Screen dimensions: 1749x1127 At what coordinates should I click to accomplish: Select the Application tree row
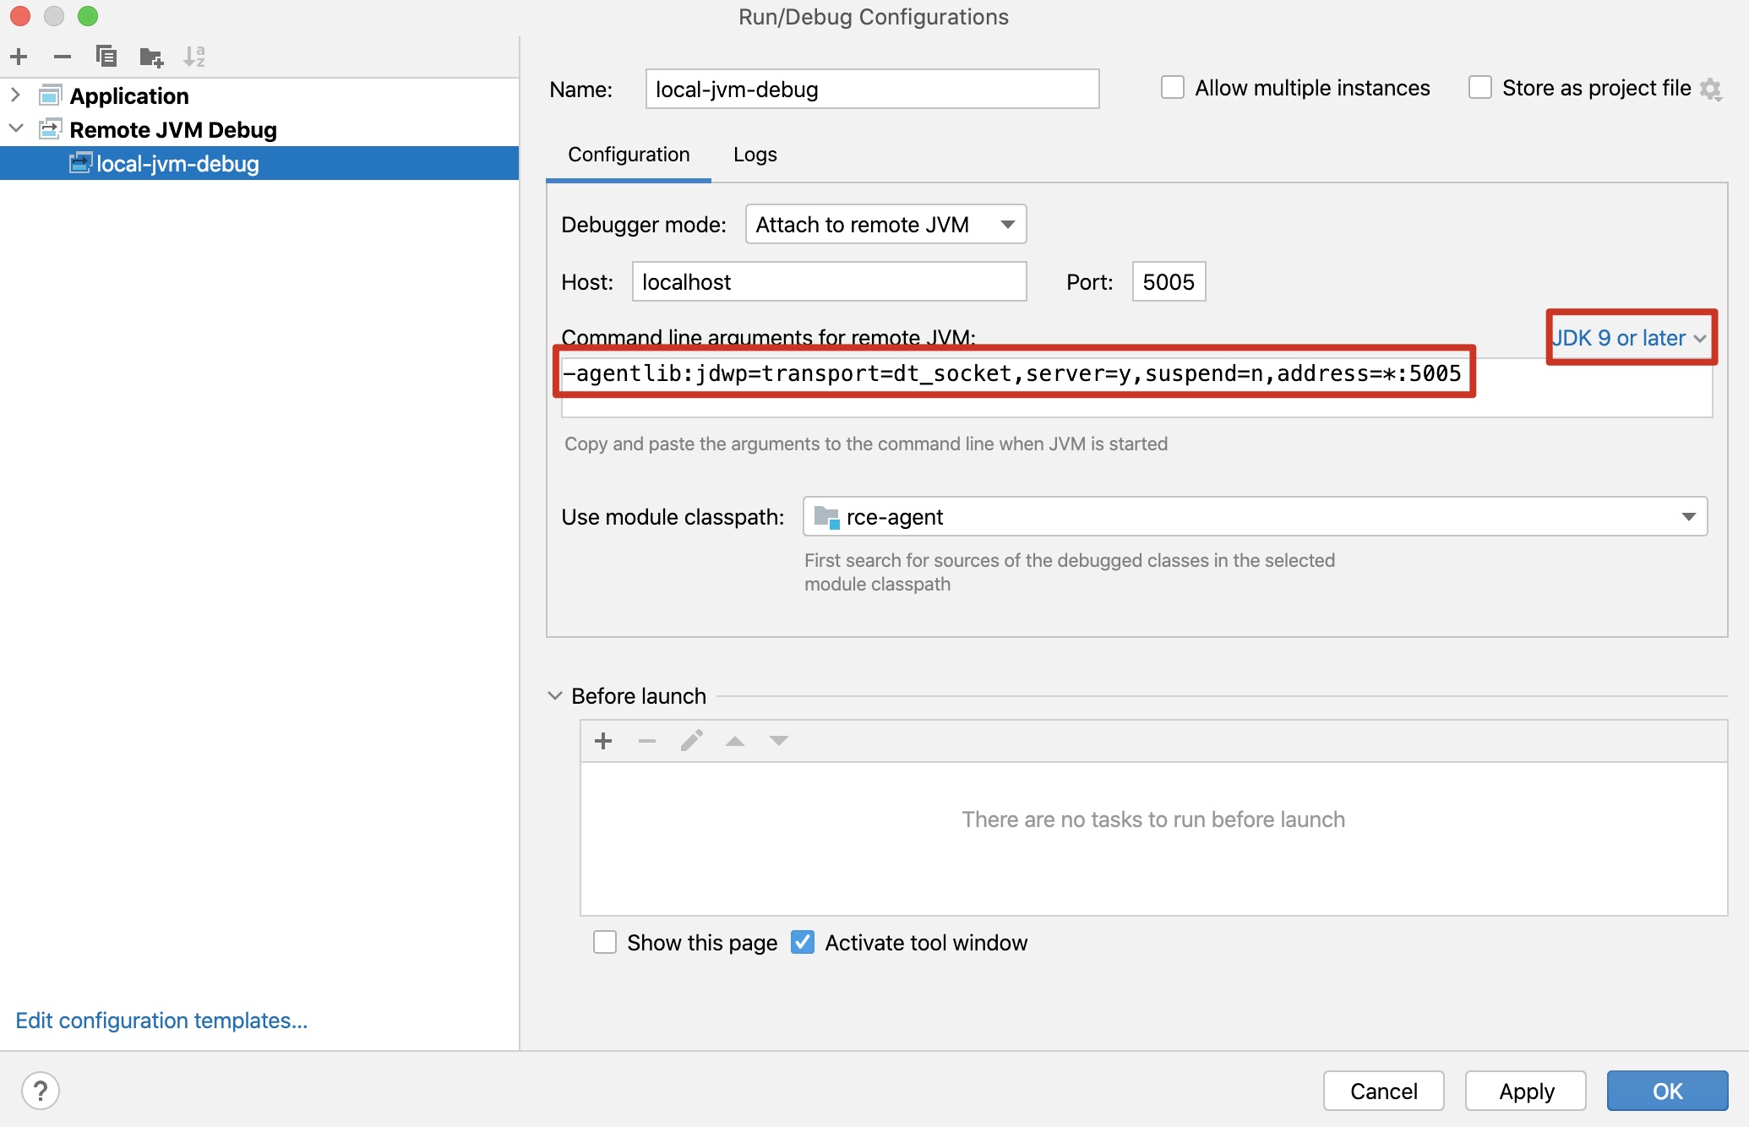tap(259, 95)
